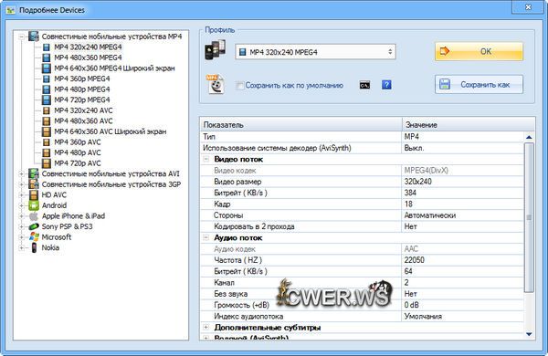Select the Без звука value Нет
This screenshot has width=548, height=356.
tap(463, 294)
